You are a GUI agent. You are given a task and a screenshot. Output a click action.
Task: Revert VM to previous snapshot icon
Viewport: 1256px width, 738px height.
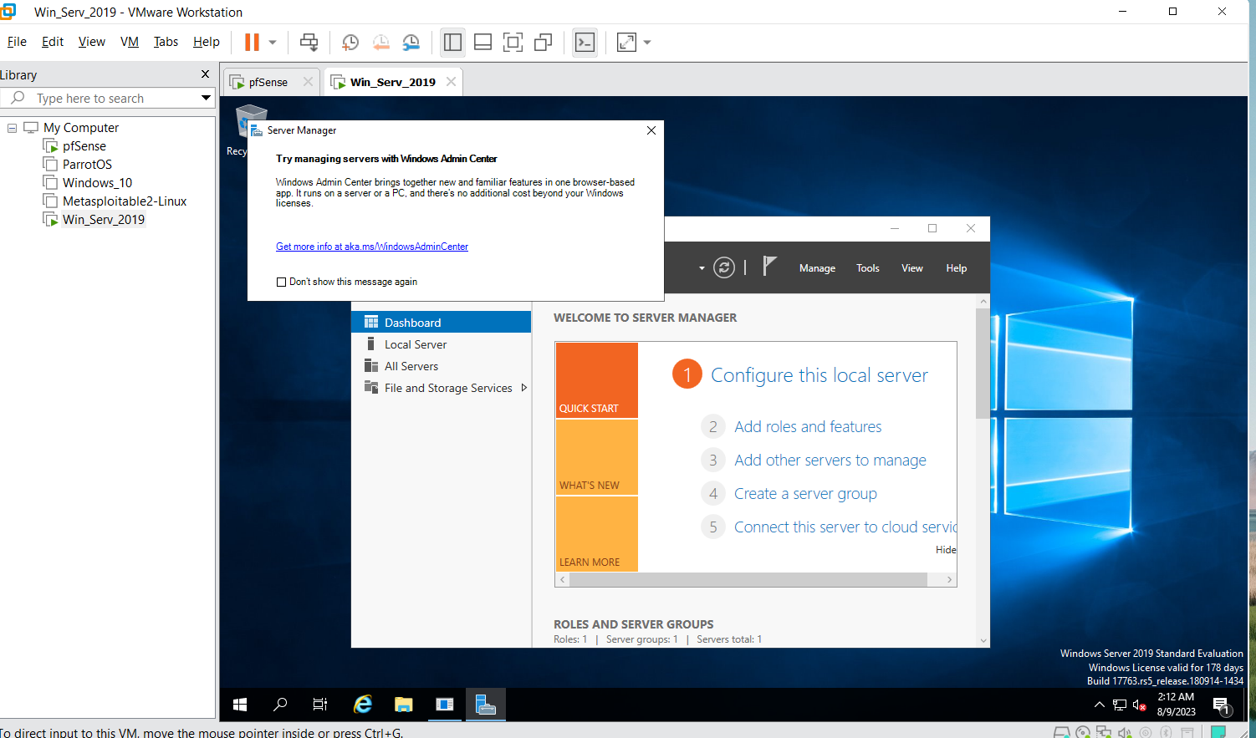tap(380, 42)
